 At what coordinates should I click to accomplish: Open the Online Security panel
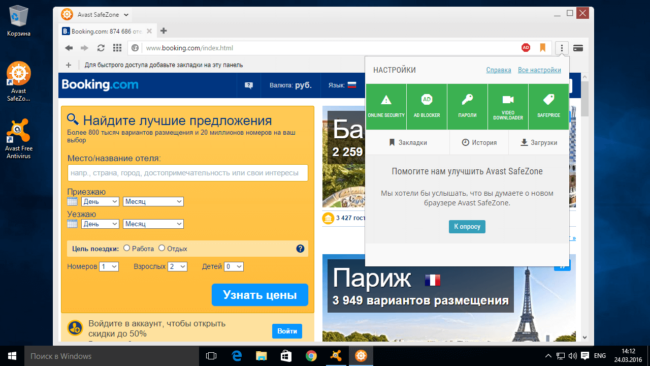[x=386, y=107]
